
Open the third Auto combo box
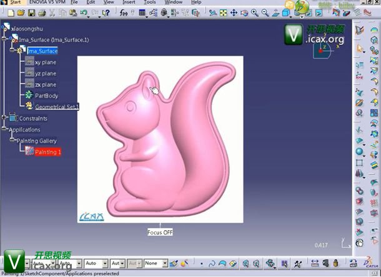pyautogui.click(x=96, y=263)
